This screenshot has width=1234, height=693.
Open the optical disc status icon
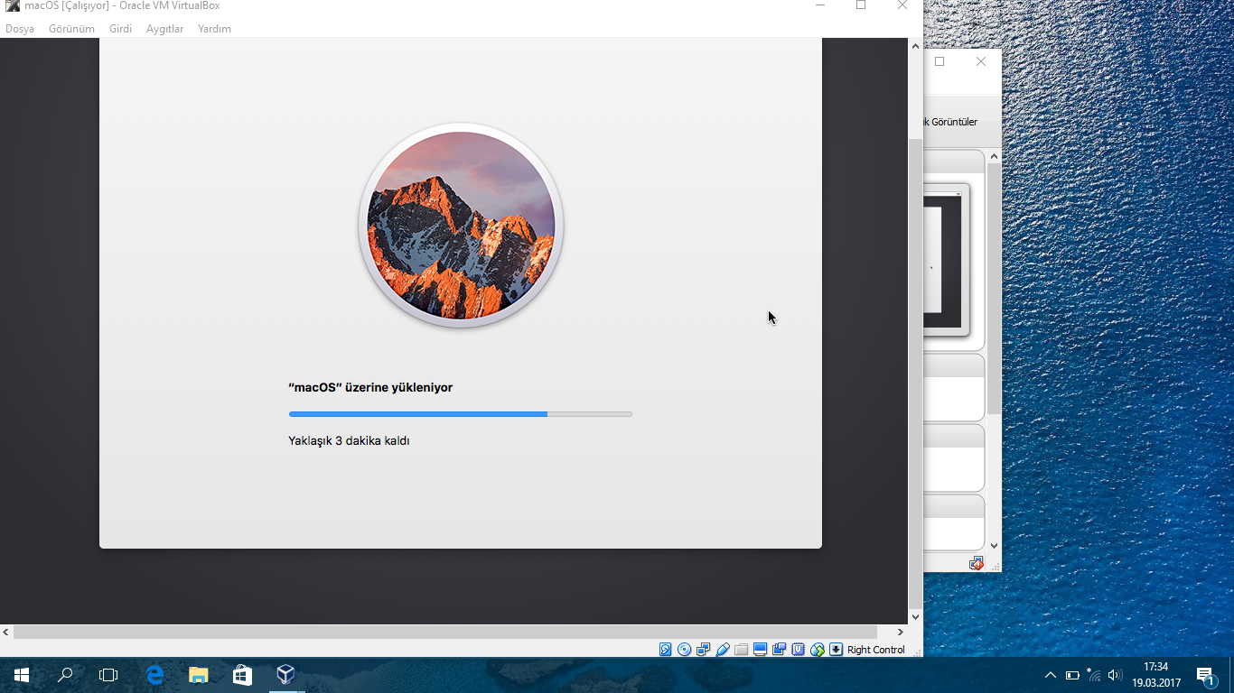coord(684,650)
